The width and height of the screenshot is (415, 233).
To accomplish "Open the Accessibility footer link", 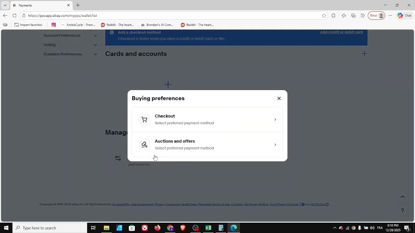I will coord(121,204).
